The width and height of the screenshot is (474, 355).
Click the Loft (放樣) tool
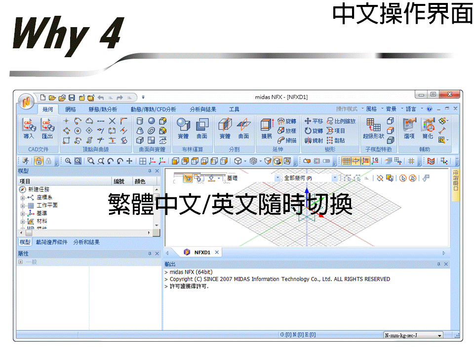[x=286, y=131]
